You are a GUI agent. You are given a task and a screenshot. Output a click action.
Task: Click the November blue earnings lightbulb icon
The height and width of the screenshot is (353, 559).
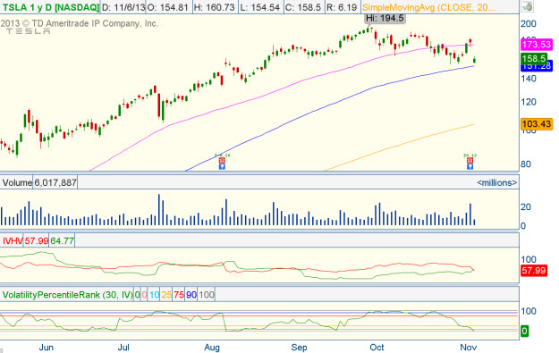(470, 166)
